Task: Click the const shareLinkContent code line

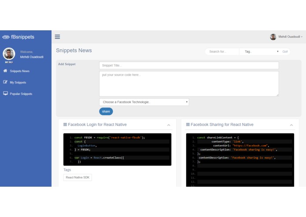Action: (218, 137)
